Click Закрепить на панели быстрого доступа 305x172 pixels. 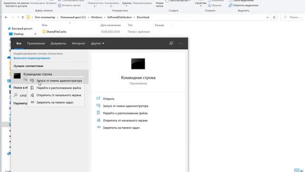(16, 5)
